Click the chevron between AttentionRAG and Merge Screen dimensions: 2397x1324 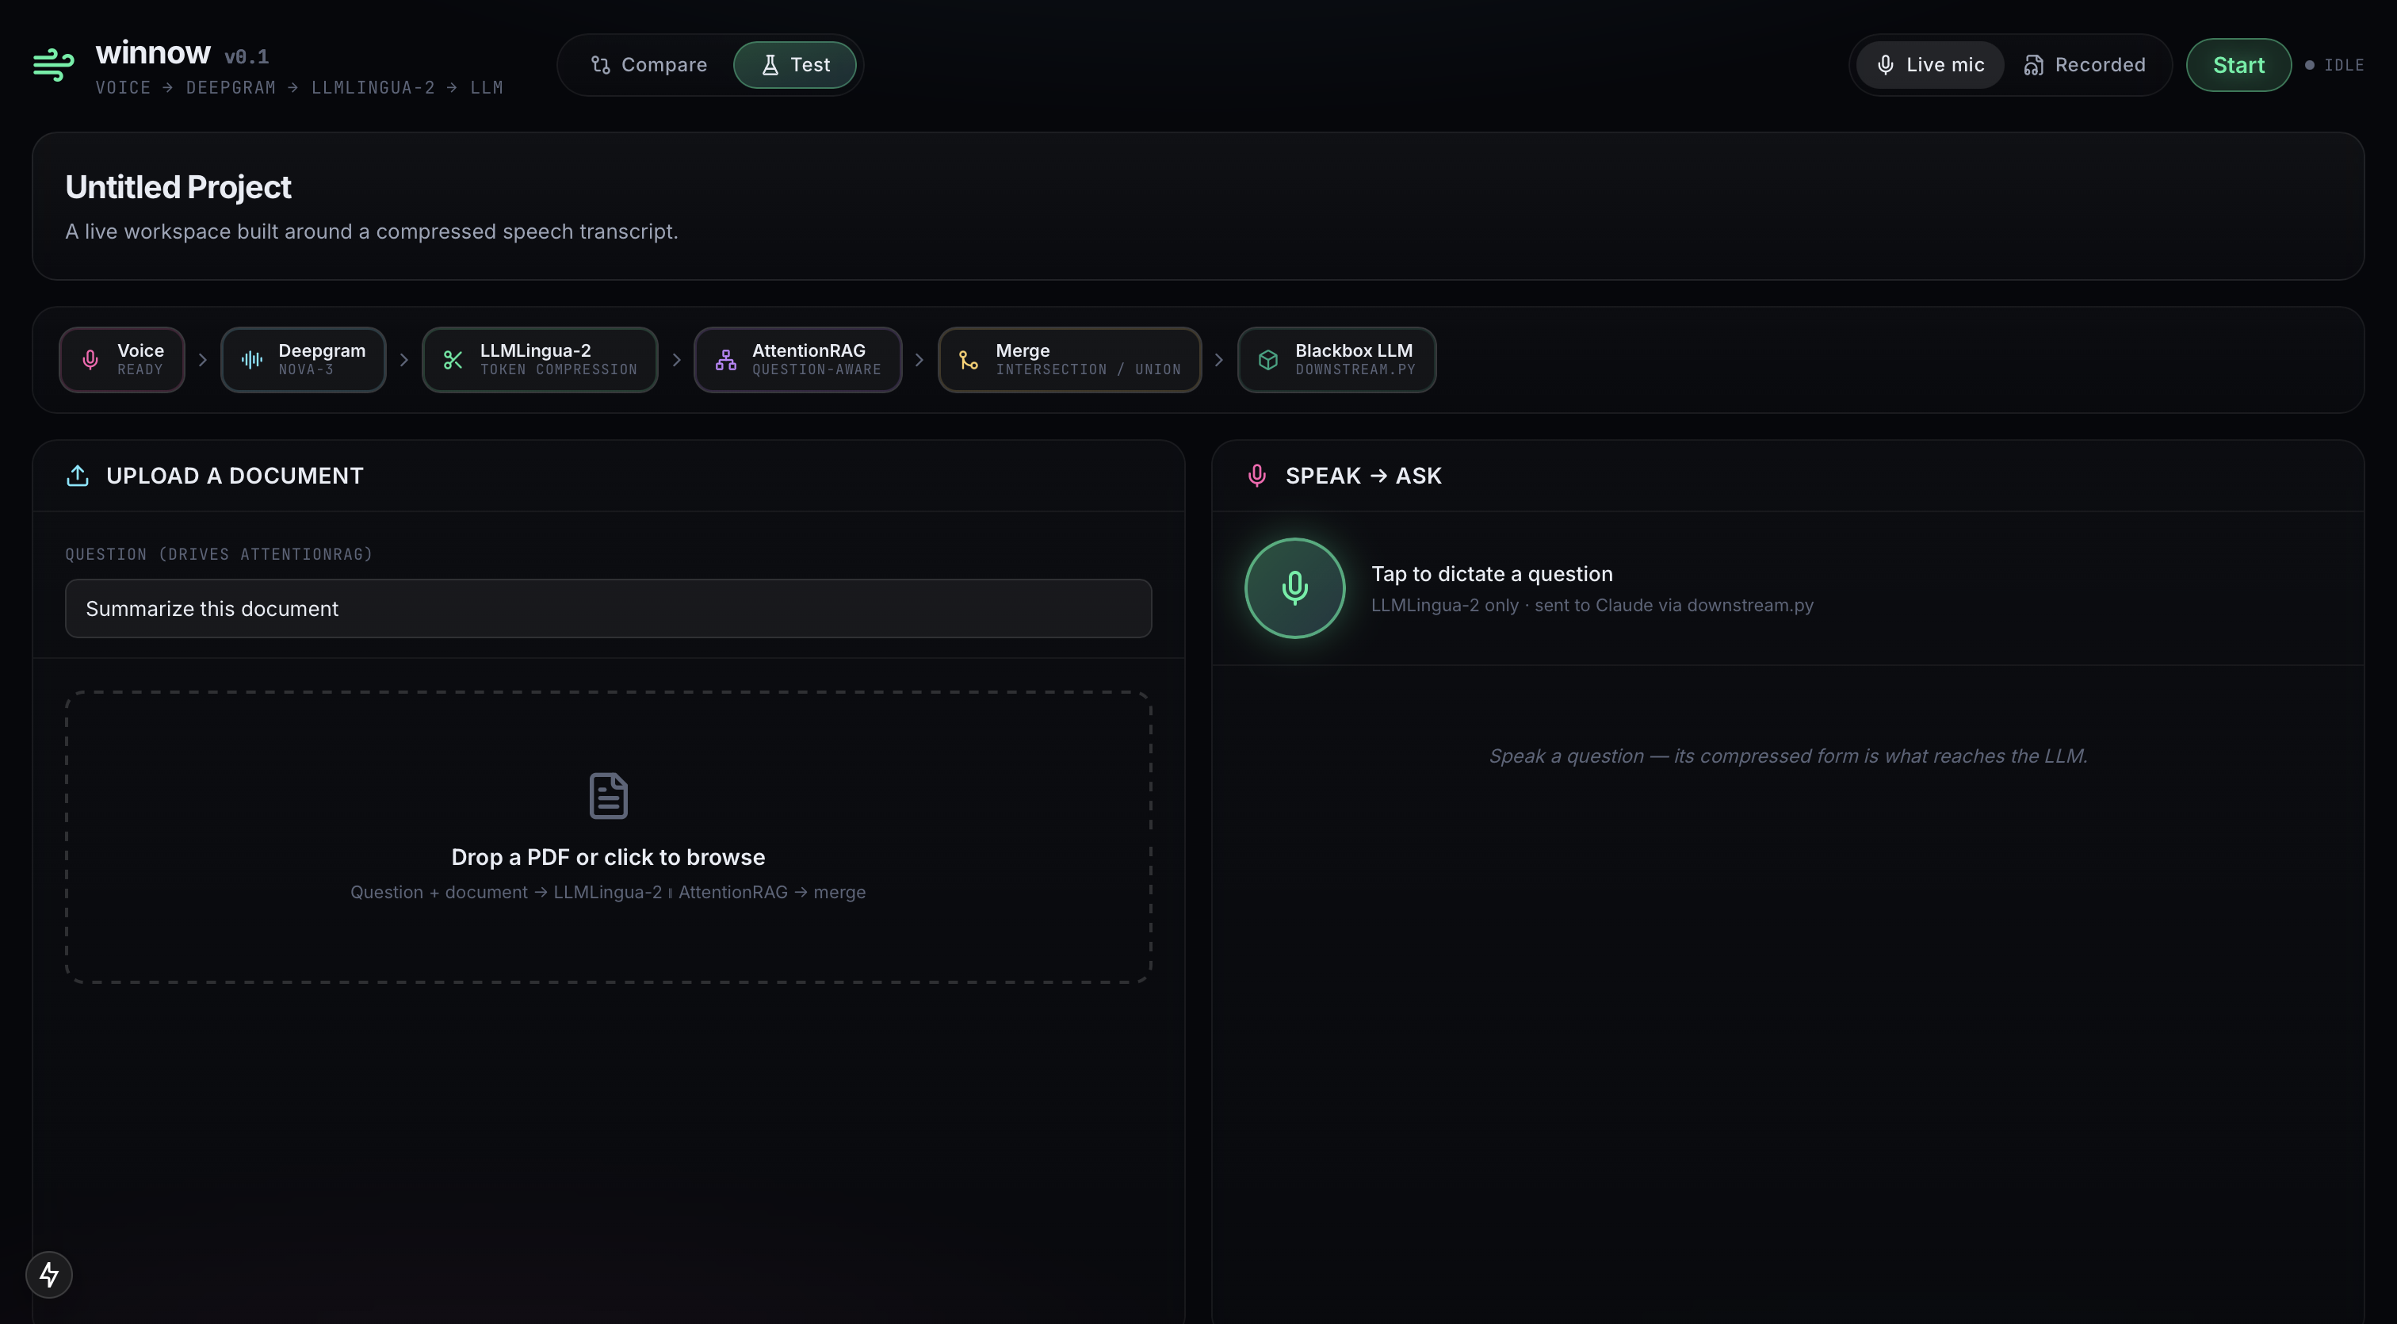coord(919,360)
